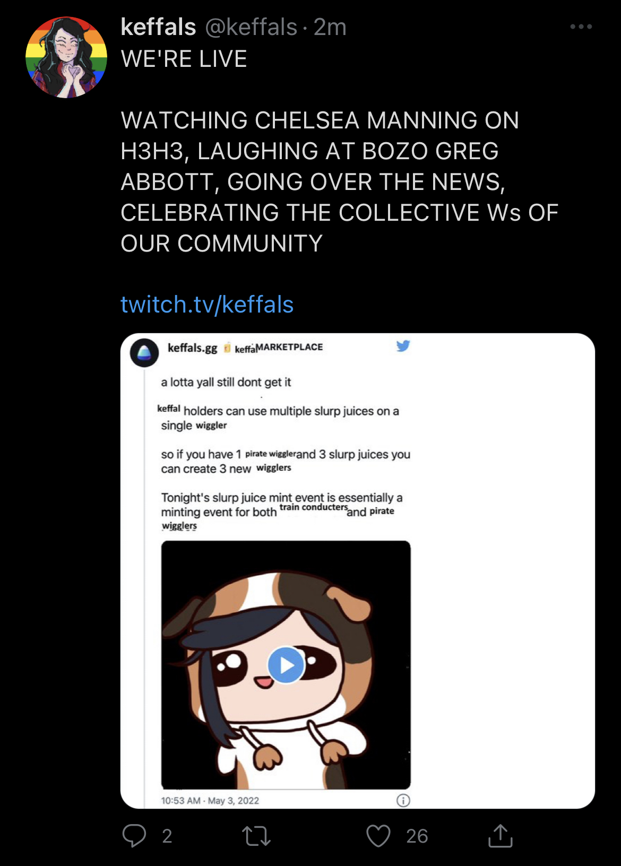
Task: Tap the 10:53 AM May 3, 2022 timestamp
Action: point(210,800)
